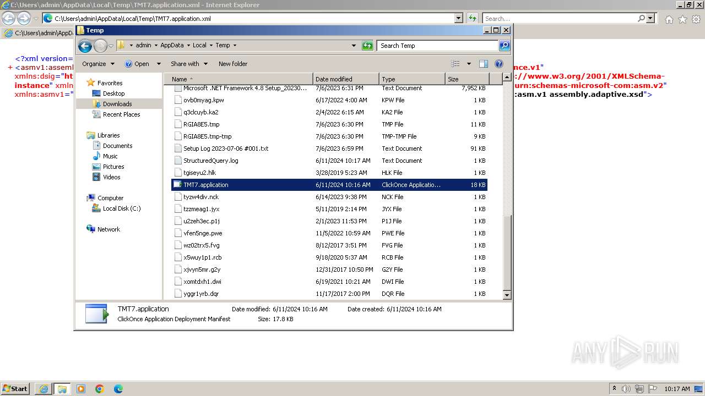Click the file list scroll up arrow
Screen dimensions: 705x396
pyautogui.click(x=507, y=79)
